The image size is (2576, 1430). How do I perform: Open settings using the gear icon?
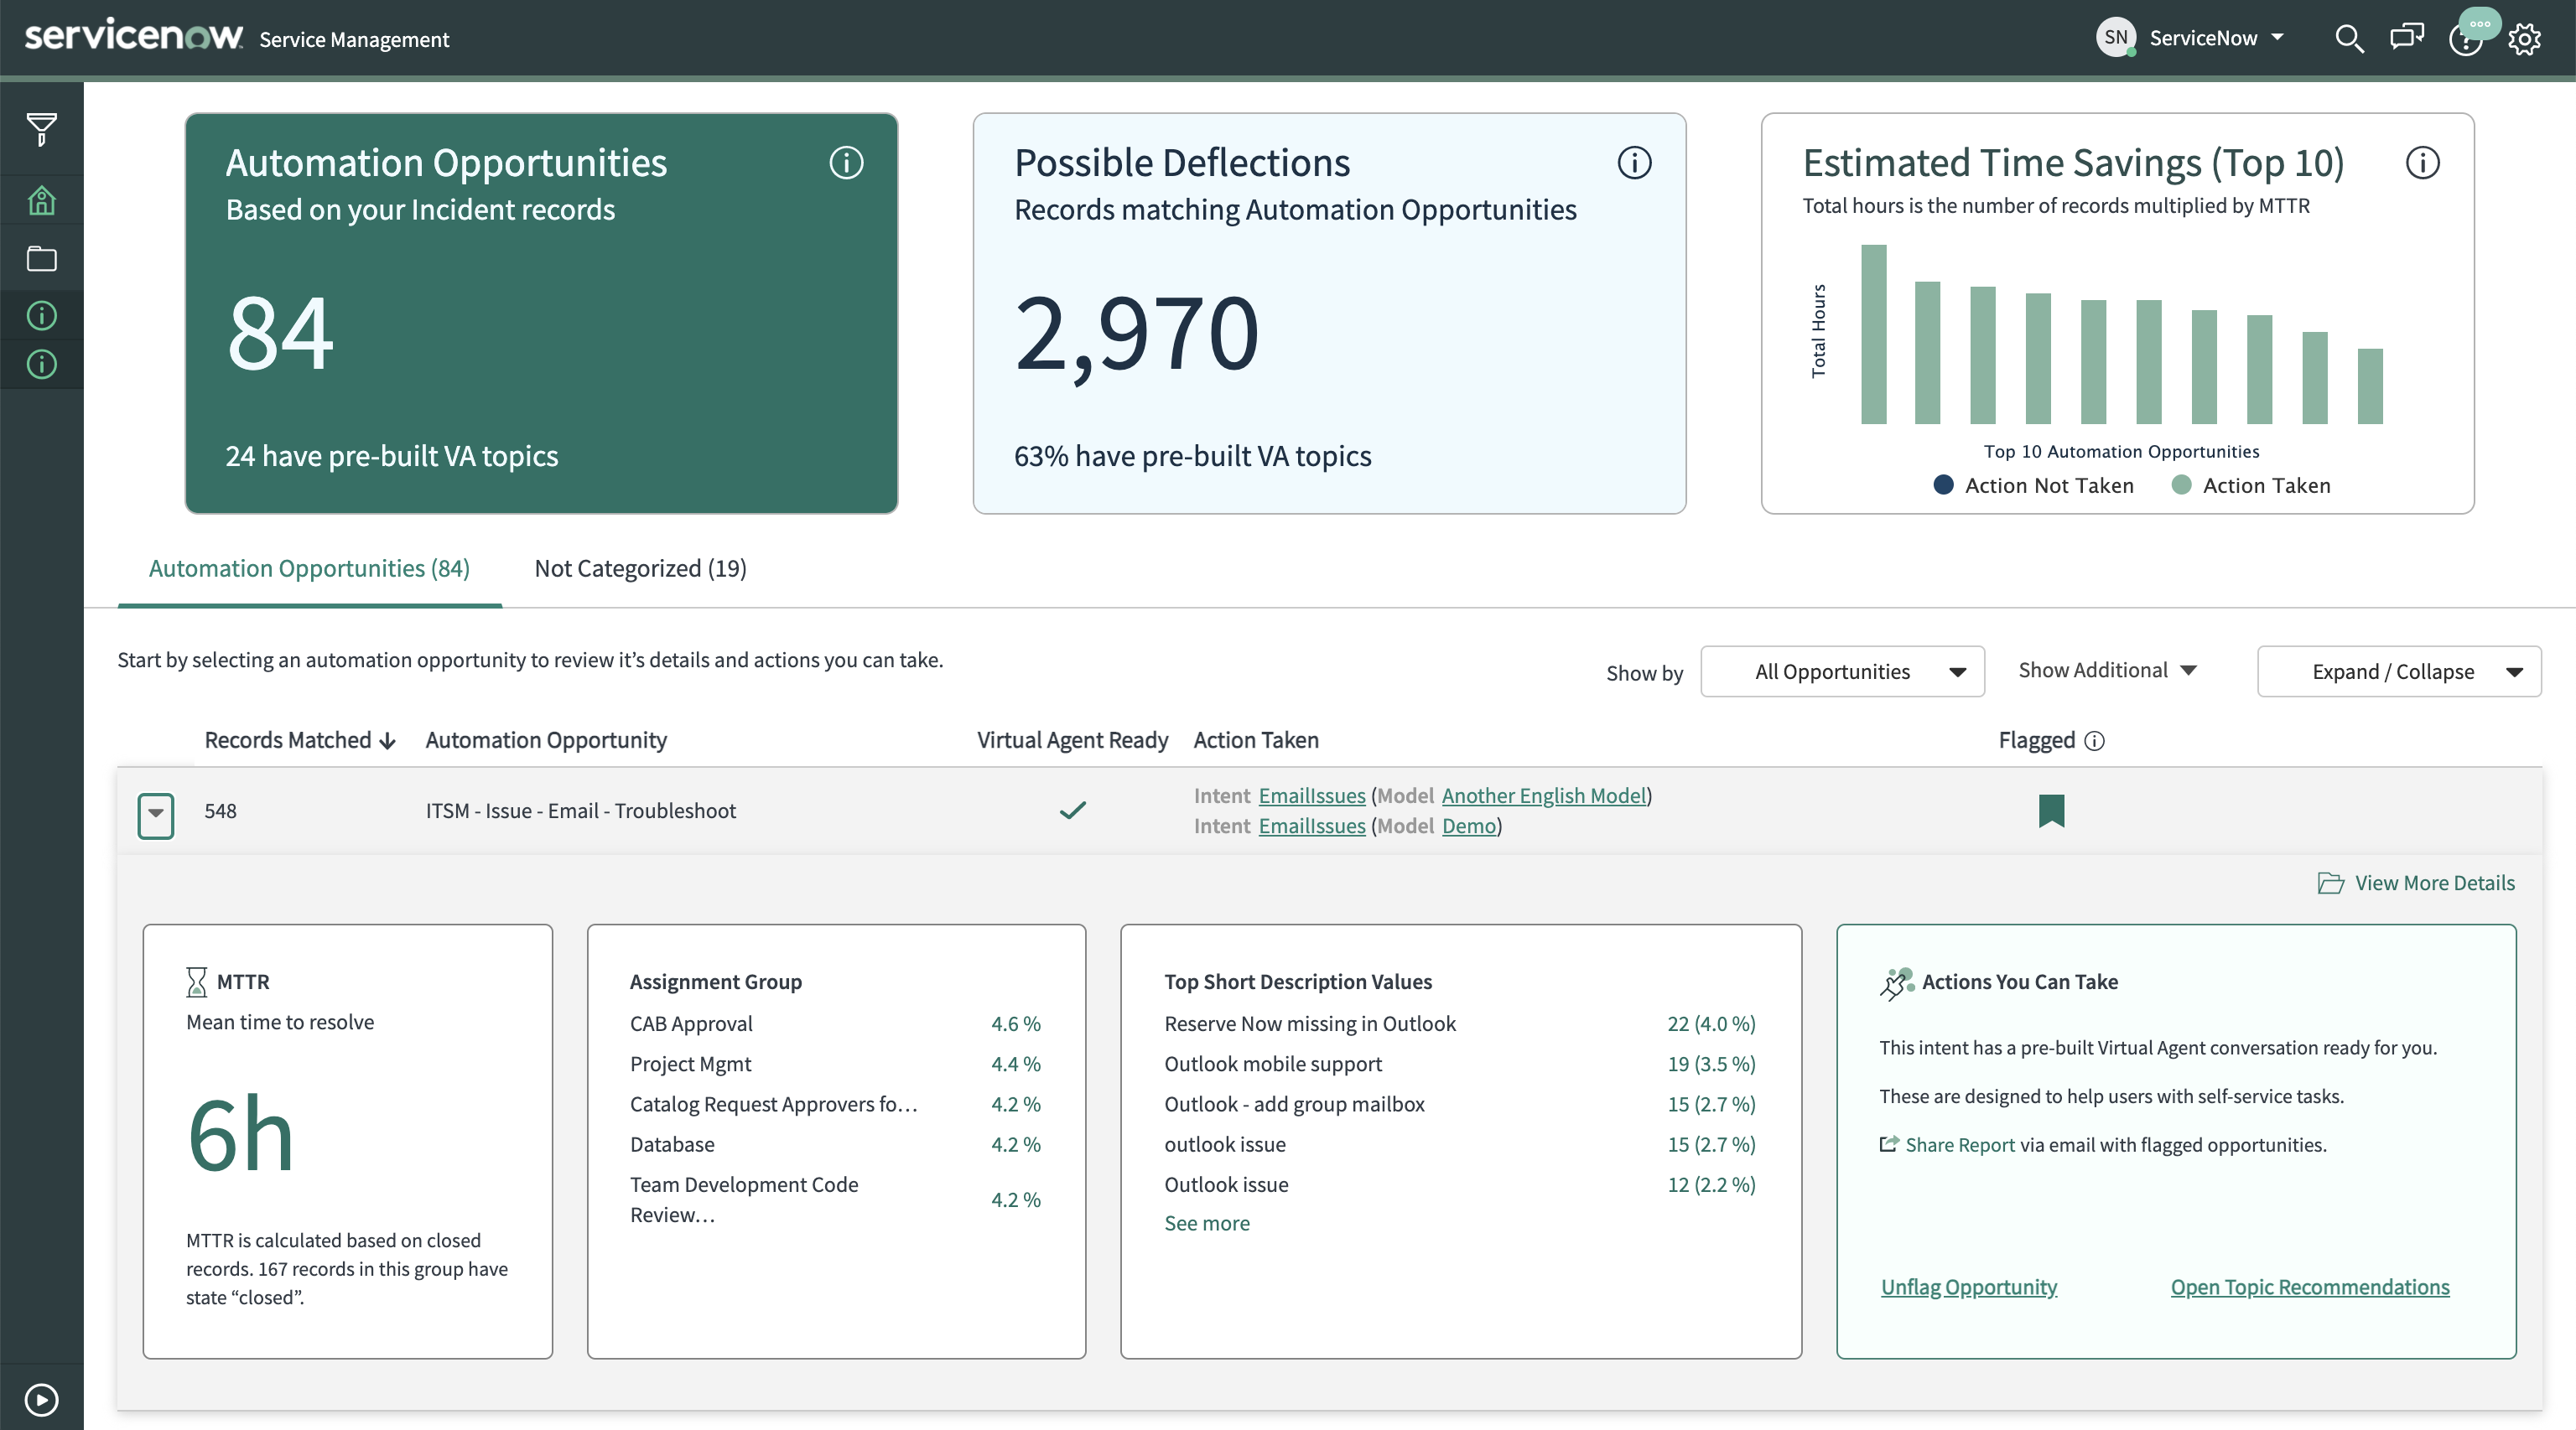pyautogui.click(x=2525, y=38)
